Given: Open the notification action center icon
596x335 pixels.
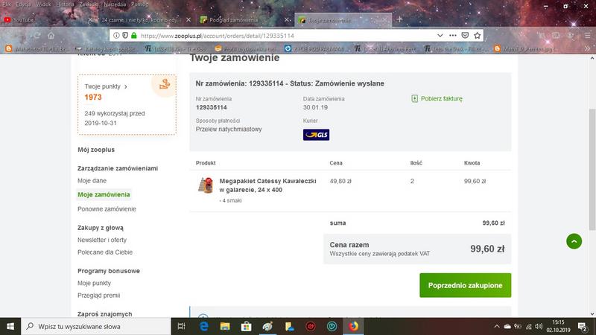Looking at the screenshot, I should [x=583, y=326].
